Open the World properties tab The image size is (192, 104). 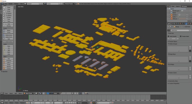click(178, 24)
